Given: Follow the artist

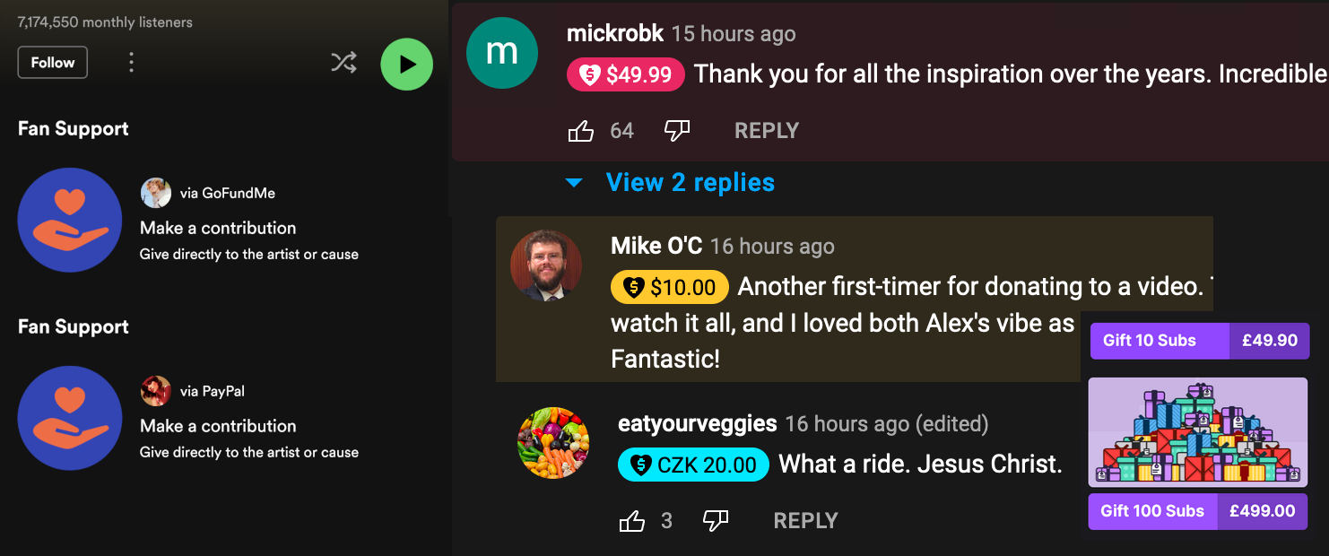Looking at the screenshot, I should point(52,63).
